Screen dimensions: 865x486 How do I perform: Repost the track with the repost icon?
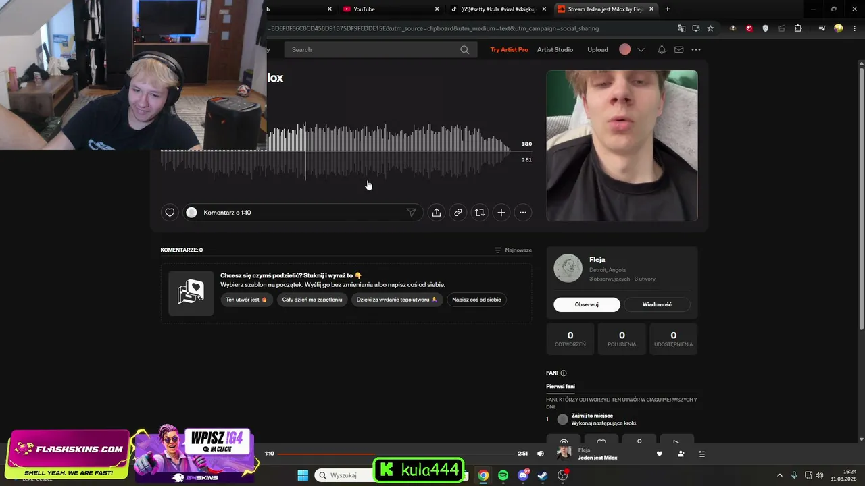(x=480, y=213)
